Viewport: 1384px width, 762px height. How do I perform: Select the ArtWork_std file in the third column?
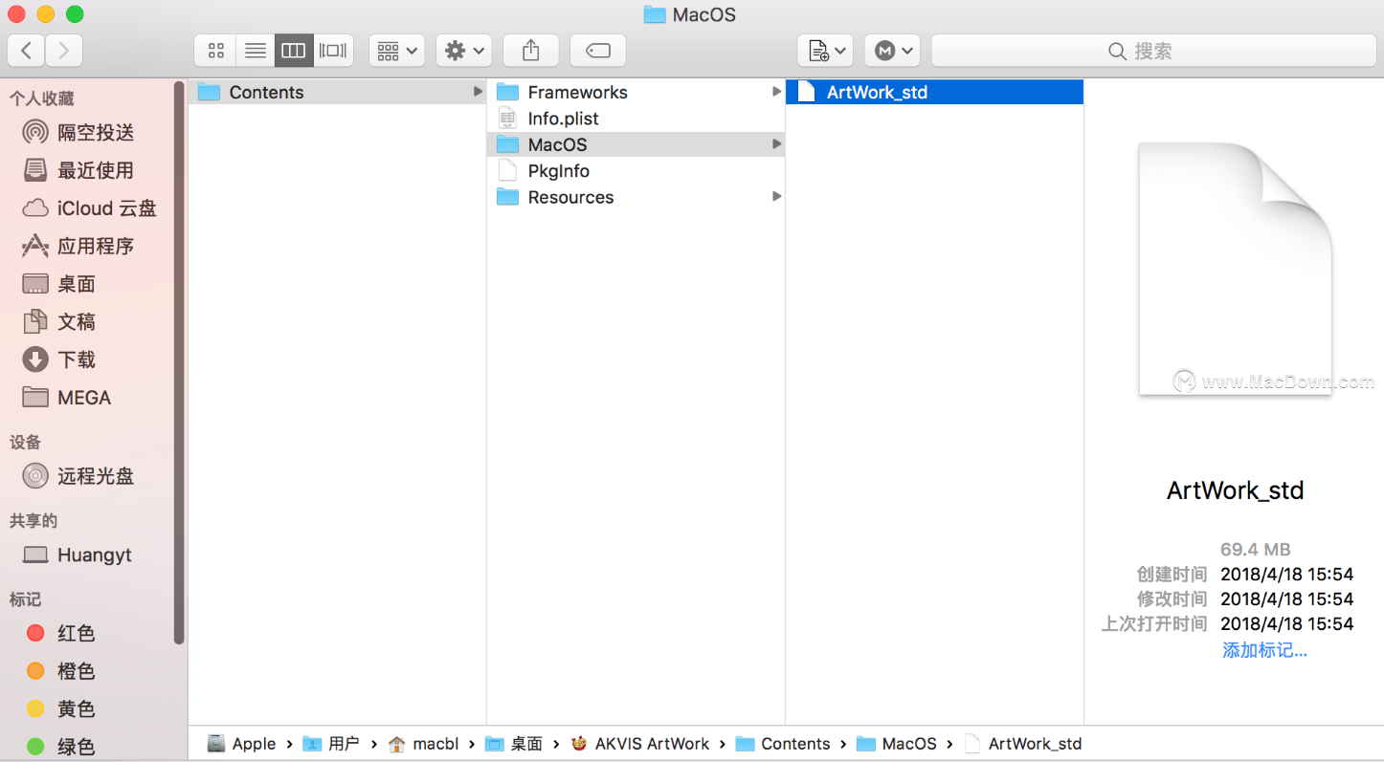coord(934,92)
